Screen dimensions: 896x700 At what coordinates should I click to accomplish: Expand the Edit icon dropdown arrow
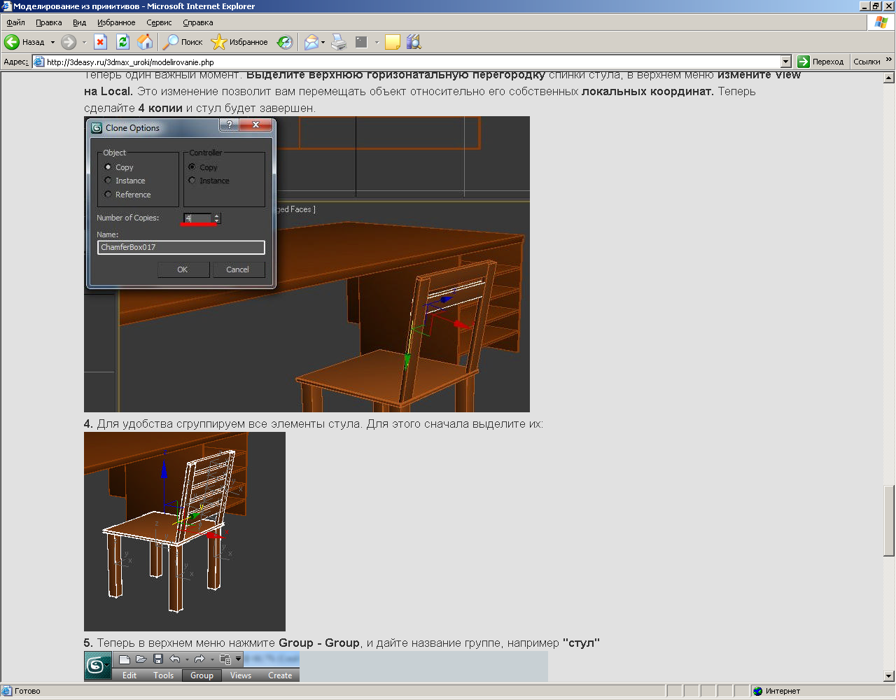(377, 42)
